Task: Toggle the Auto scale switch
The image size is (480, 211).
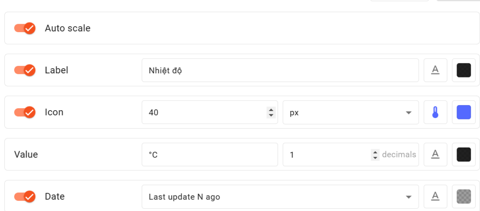Action: pos(25,28)
